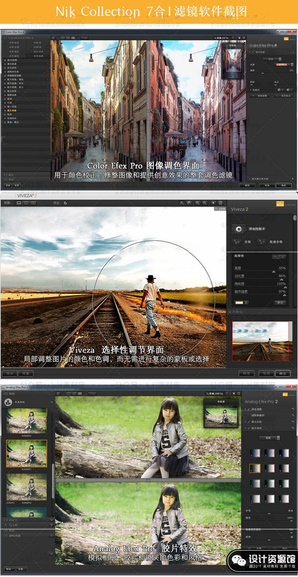
Task: Collapse the navigator section in Viveza
Action: tap(230, 312)
